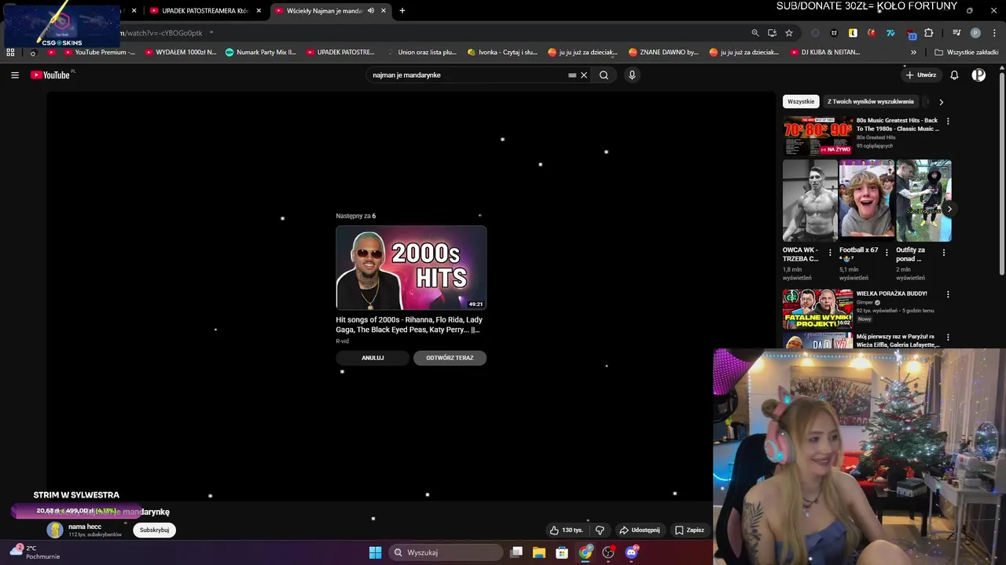The height and width of the screenshot is (565, 1006).
Task: Open YouTube notifications bell
Action: click(954, 75)
